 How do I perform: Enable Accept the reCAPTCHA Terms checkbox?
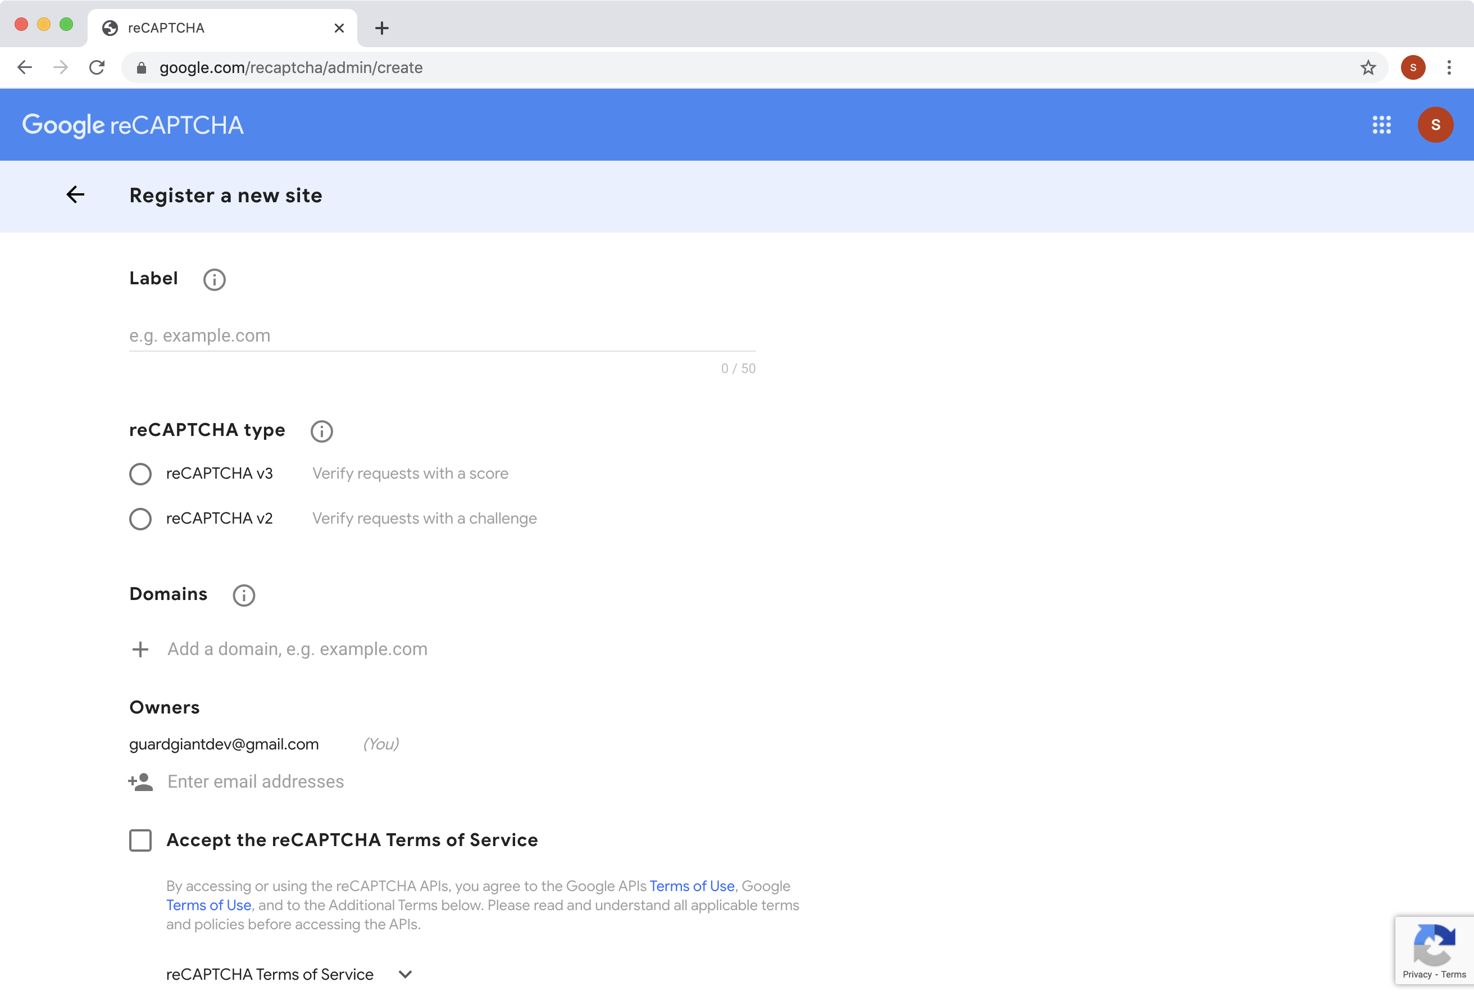click(140, 839)
